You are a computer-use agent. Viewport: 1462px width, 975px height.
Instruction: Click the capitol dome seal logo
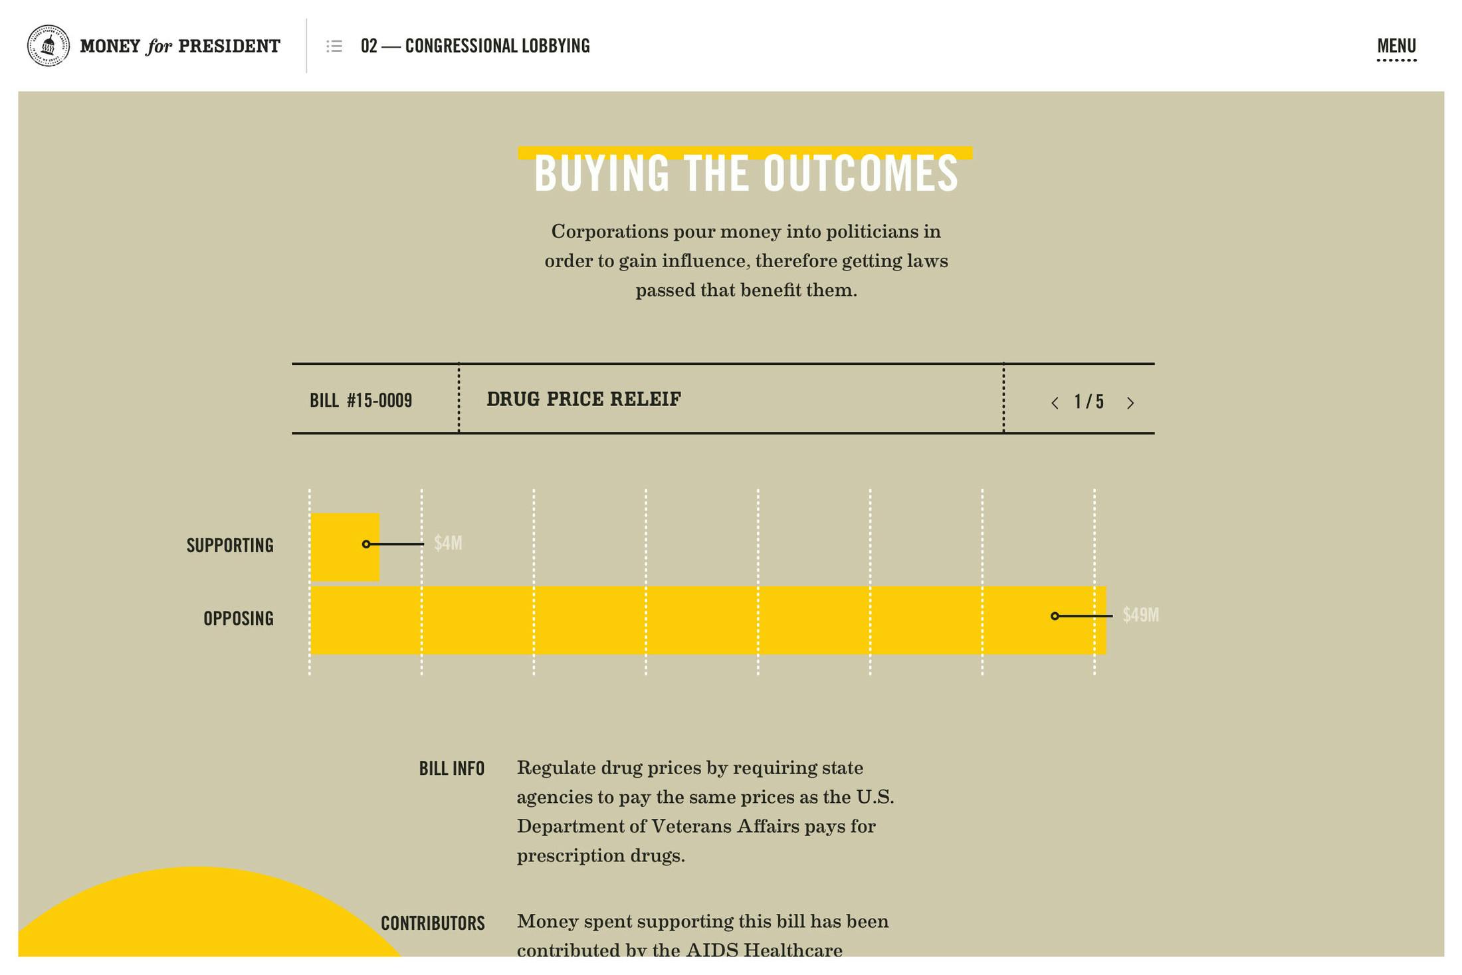coord(48,46)
